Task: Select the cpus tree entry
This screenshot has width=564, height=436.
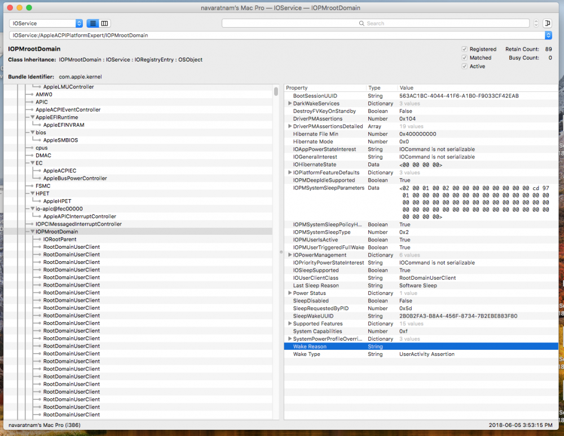Action: 41,148
